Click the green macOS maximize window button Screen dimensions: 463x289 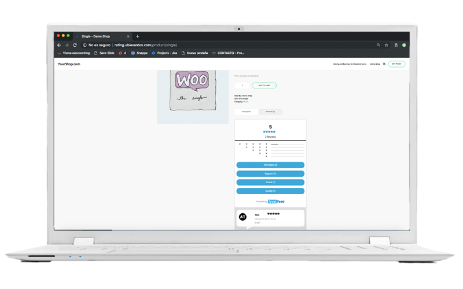pos(68,36)
